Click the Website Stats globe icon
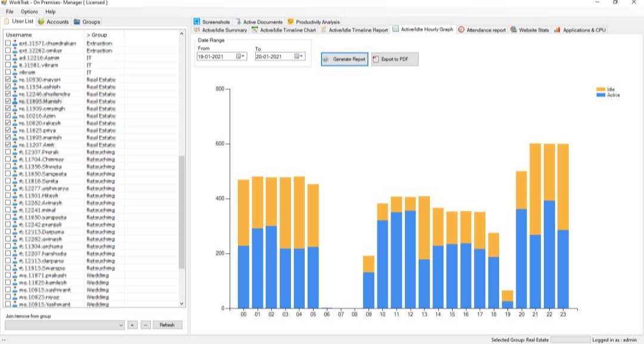Image resolution: width=644 pixels, height=344 pixels. tap(513, 30)
